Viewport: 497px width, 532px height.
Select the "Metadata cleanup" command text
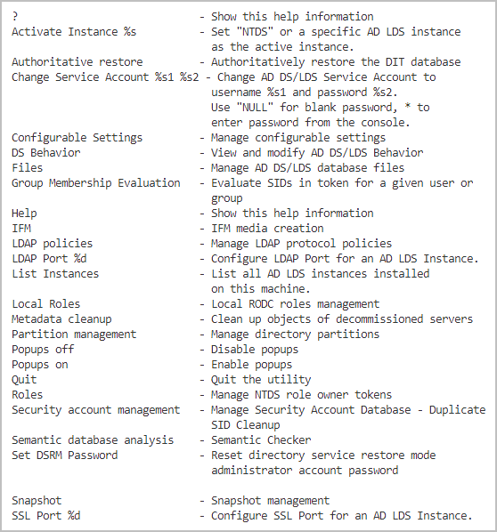coord(61,319)
